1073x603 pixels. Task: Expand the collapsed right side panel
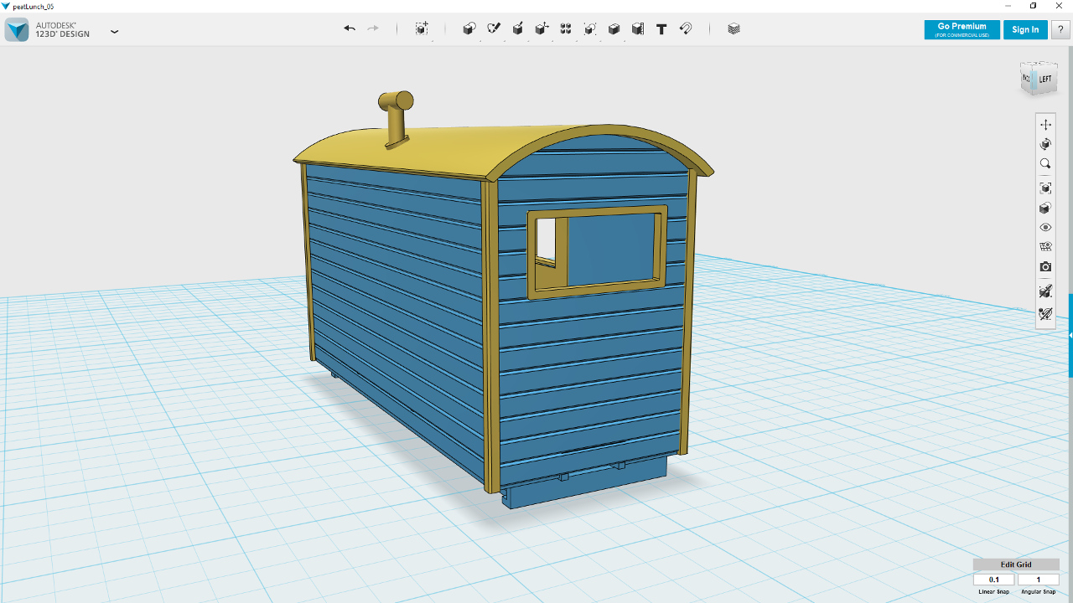coord(1070,335)
